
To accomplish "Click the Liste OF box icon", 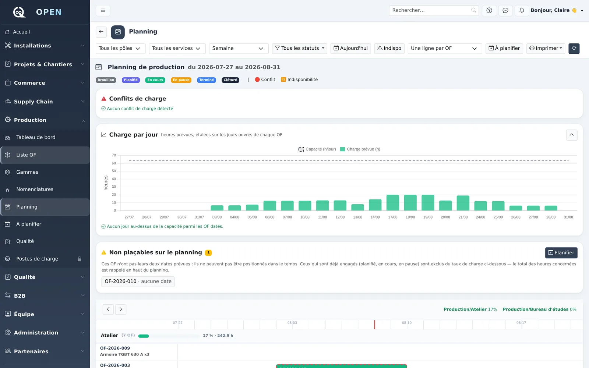I will 7,155.
